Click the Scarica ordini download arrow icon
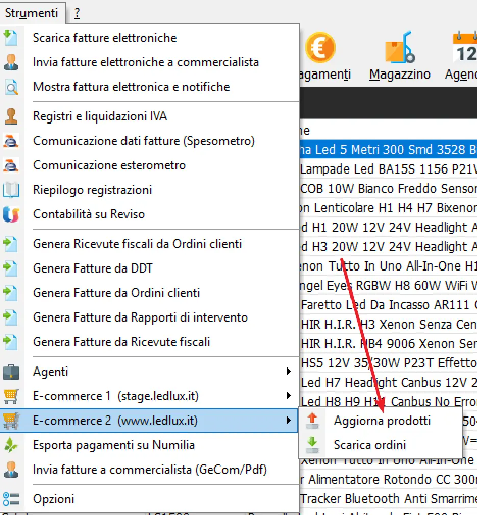 click(312, 445)
